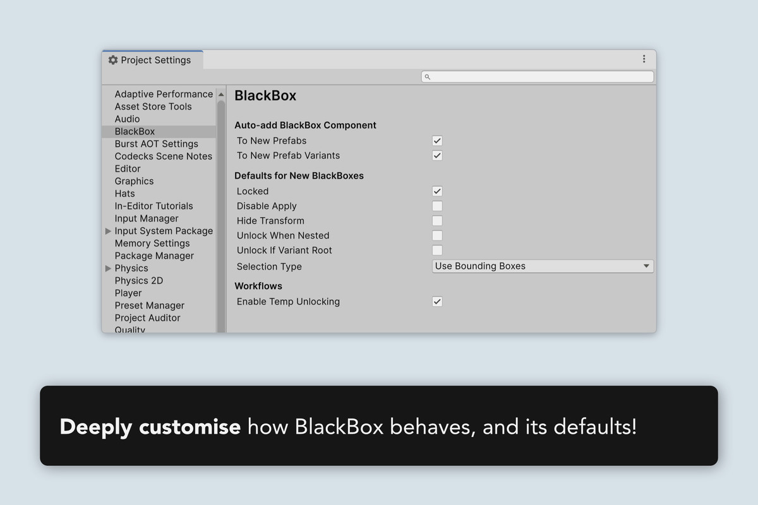Screen dimensions: 758x505
Task: Select the Editor settings category
Action: click(x=128, y=169)
